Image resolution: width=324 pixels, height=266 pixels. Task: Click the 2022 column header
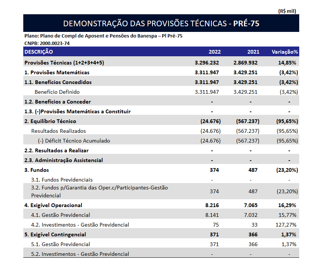(214, 52)
